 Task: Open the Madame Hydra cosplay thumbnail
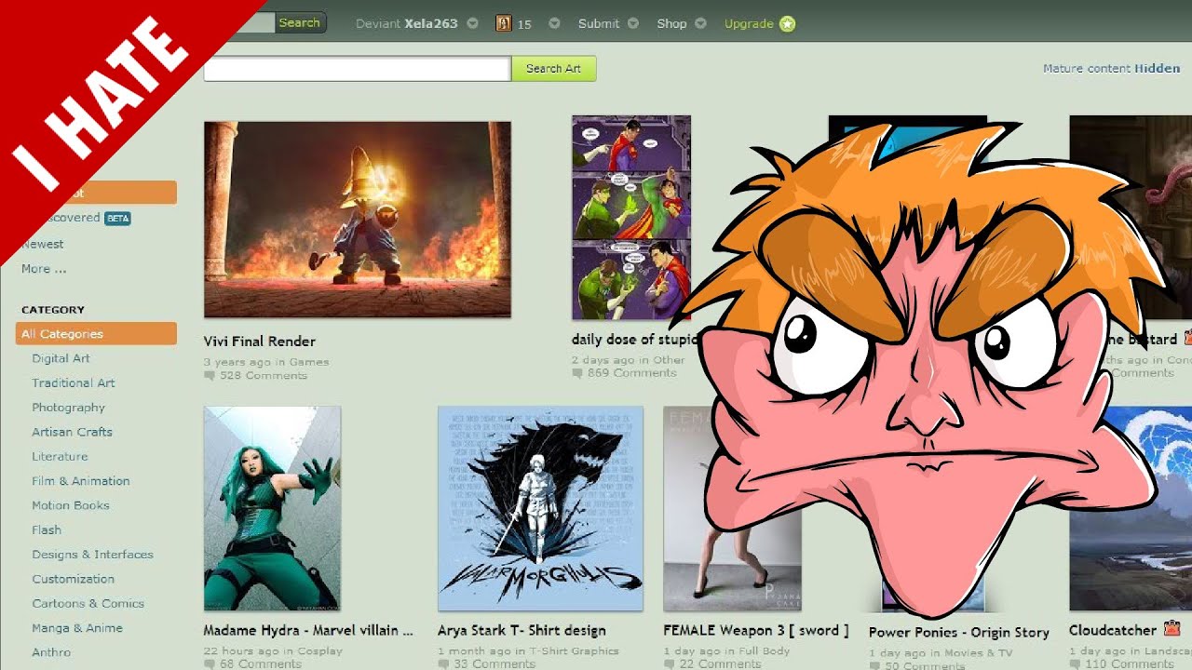coord(272,508)
